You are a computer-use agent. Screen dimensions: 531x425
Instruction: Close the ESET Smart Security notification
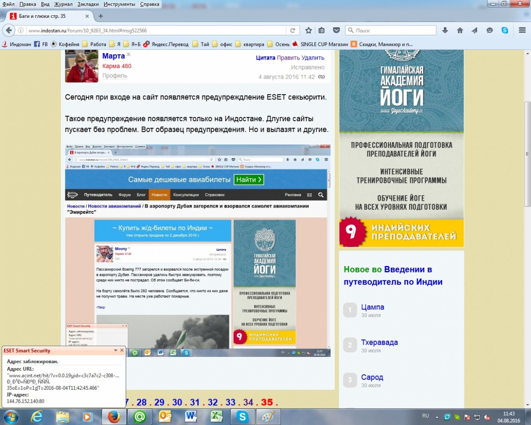(122, 350)
